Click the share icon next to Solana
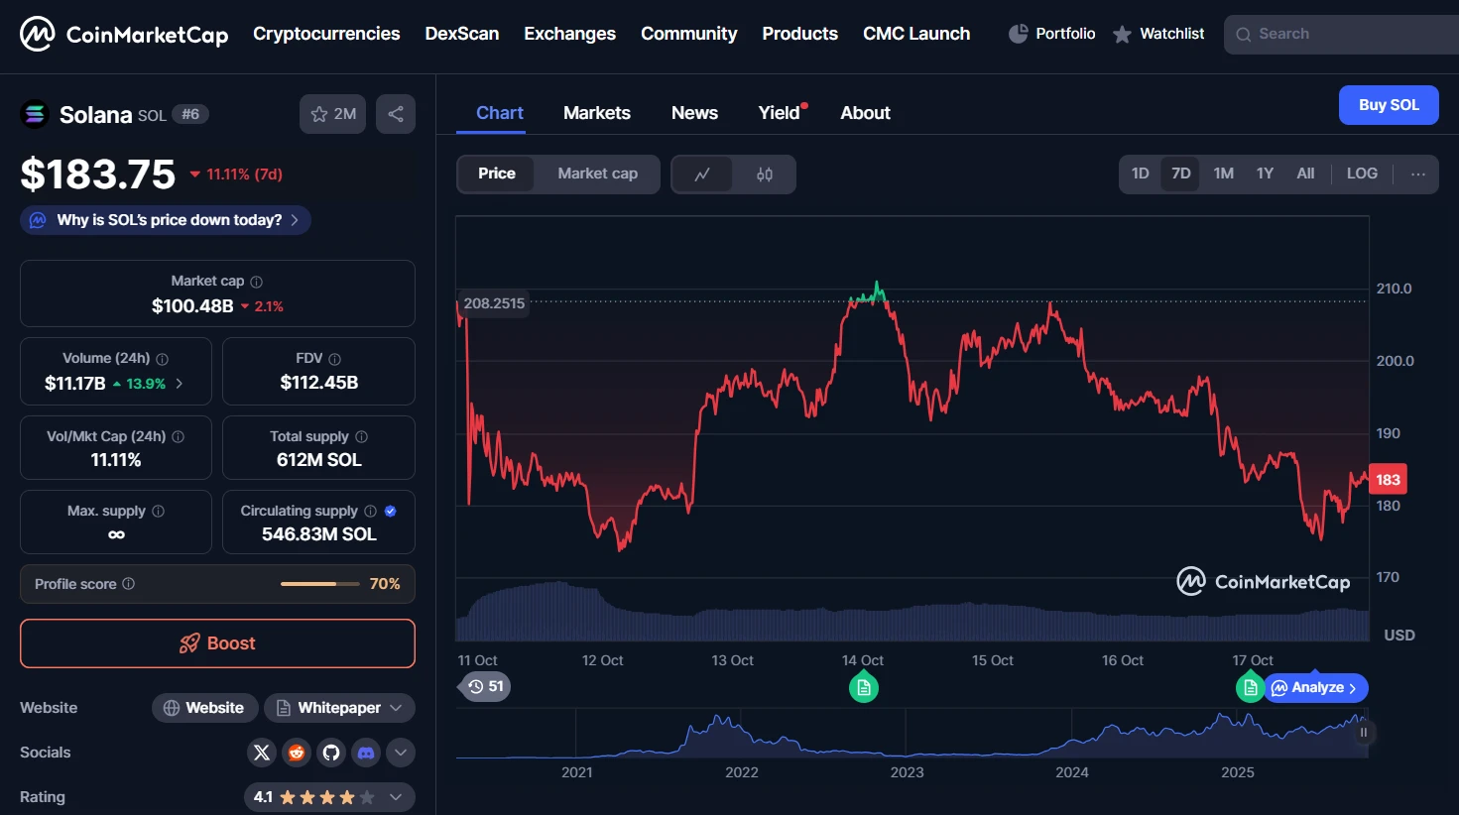Viewport: 1459px width, 815px height. [395, 114]
